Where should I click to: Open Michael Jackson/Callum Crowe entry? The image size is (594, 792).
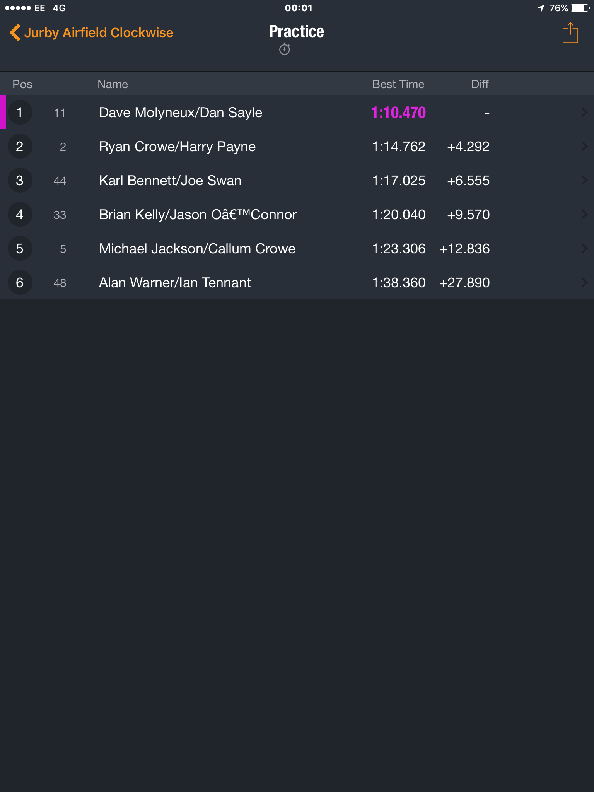click(297, 249)
